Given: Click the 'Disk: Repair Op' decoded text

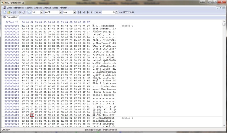Looking at the screenshot, I should point(105,92).
